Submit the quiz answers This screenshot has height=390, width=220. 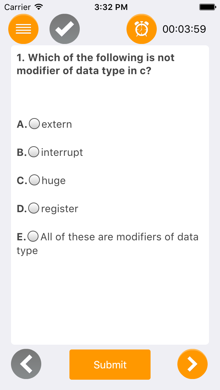(x=110, y=365)
